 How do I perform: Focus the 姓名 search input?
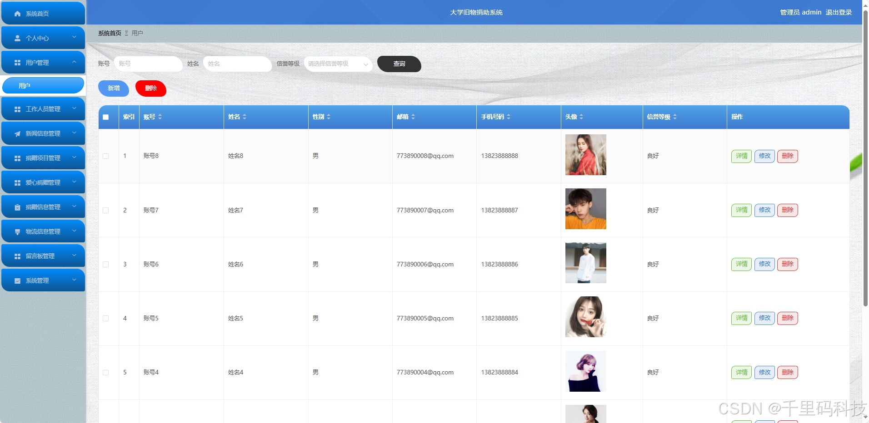pyautogui.click(x=237, y=64)
